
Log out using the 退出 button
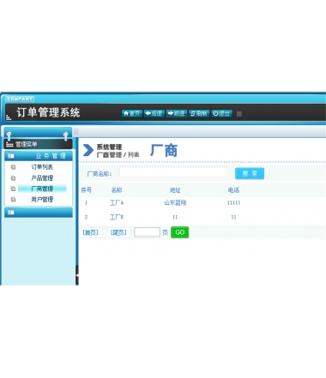click(x=221, y=113)
